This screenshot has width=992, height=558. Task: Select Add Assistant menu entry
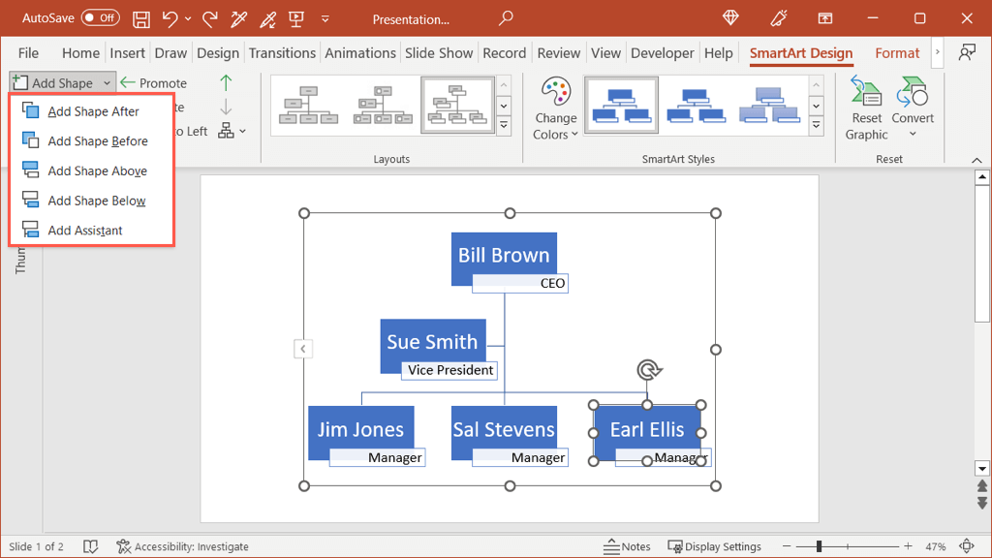coord(85,231)
